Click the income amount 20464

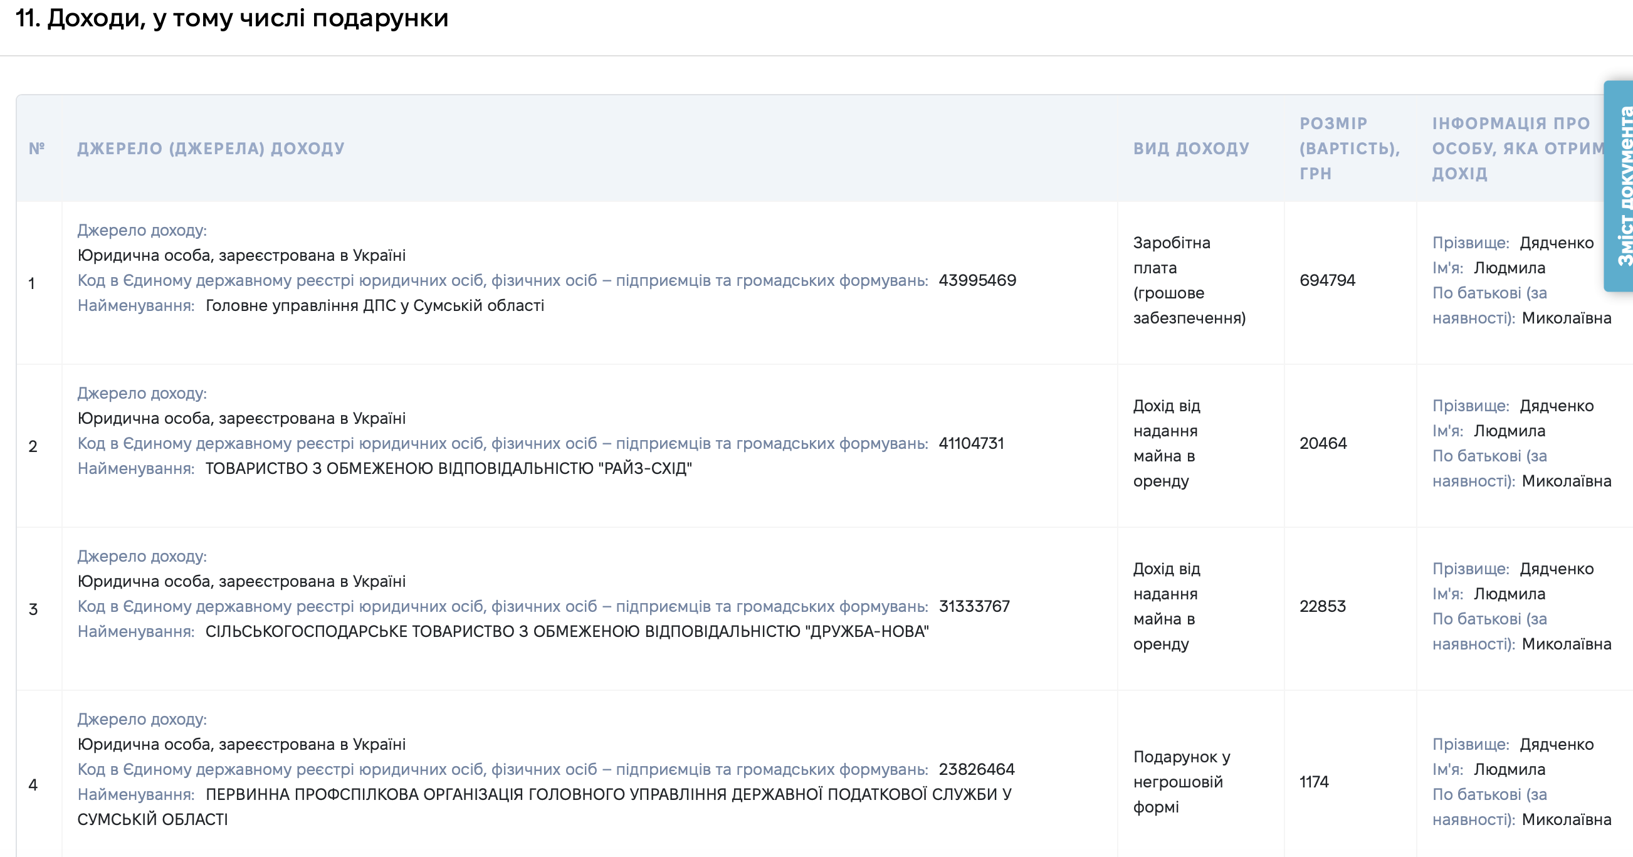point(1323,443)
